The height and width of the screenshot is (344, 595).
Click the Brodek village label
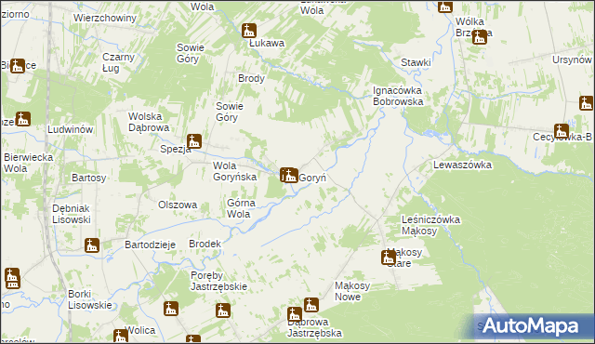(205, 244)
